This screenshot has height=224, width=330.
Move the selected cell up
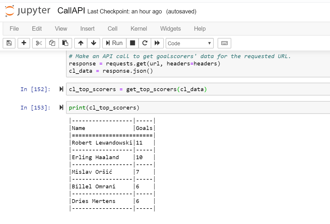point(81,43)
